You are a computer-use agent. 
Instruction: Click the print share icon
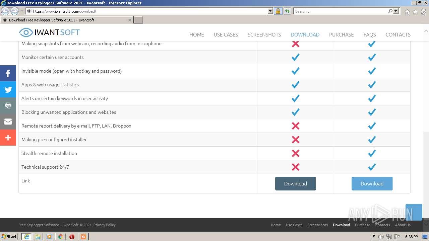(8, 105)
